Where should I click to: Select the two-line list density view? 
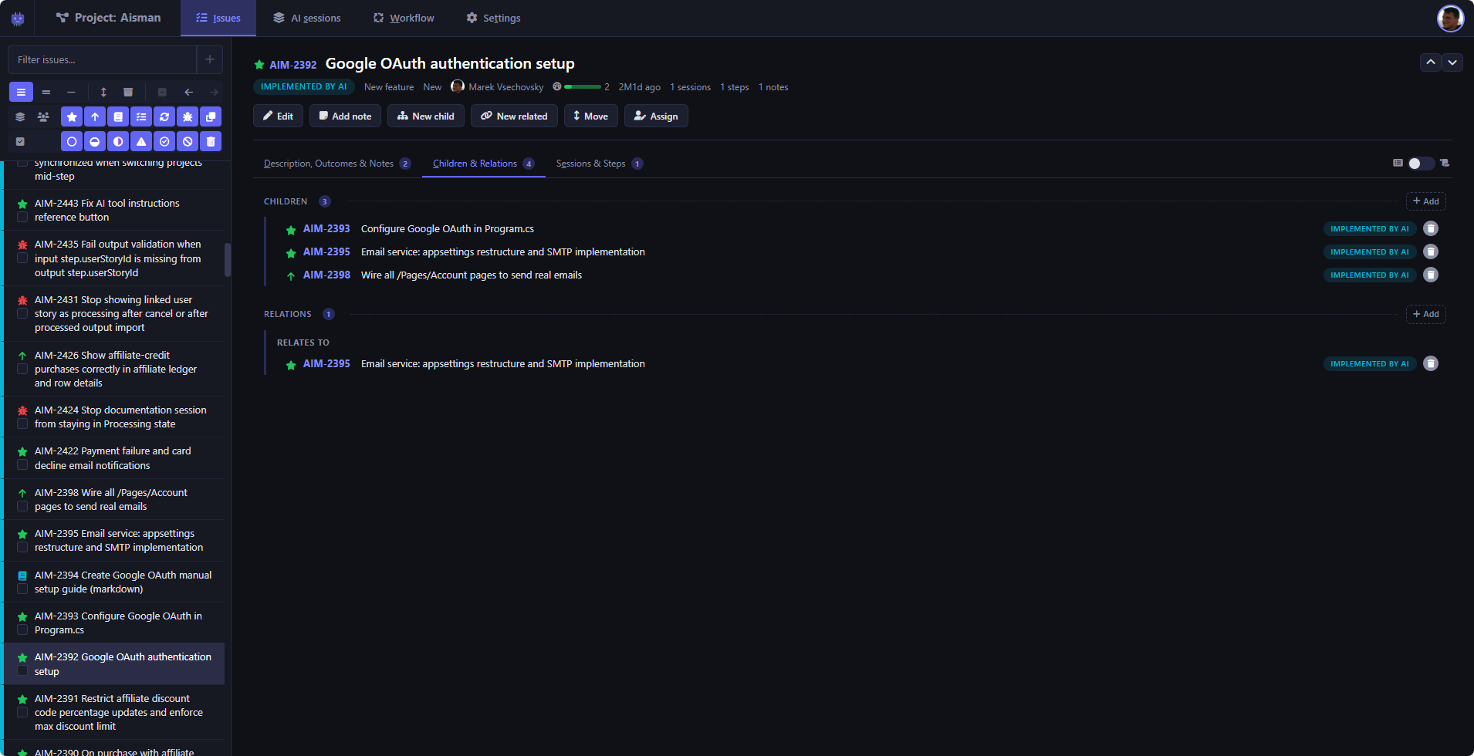(46, 93)
